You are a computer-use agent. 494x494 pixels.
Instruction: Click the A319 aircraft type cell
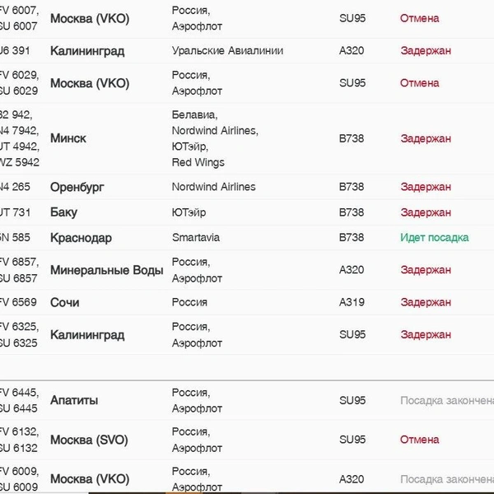352,302
